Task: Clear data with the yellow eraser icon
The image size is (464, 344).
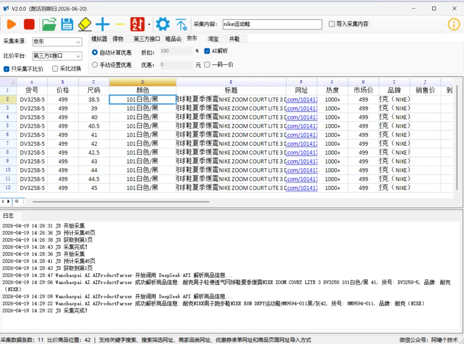Action: coord(85,24)
